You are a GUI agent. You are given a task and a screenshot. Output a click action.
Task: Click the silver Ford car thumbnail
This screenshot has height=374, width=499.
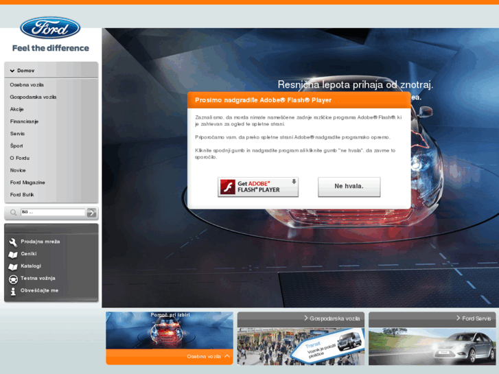pos(432,347)
